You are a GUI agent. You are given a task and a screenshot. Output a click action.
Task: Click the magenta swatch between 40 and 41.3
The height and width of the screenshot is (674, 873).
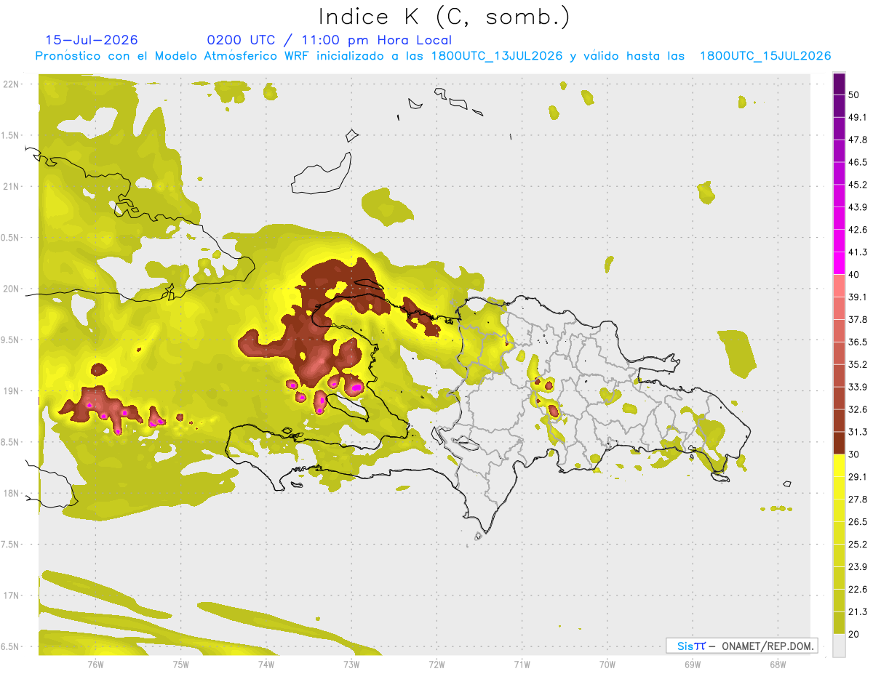point(839,263)
